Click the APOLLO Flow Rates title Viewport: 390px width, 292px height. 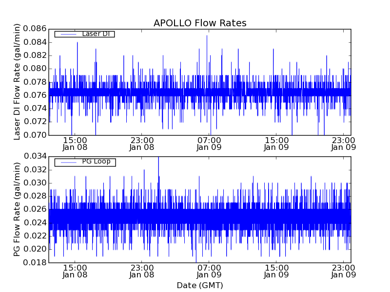[x=200, y=23]
